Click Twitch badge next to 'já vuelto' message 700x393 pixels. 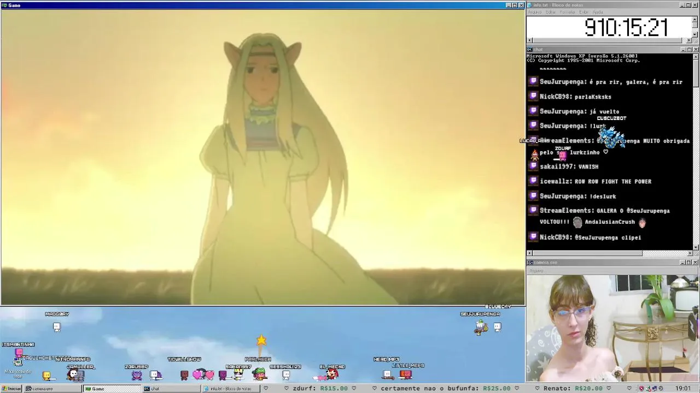point(533,111)
